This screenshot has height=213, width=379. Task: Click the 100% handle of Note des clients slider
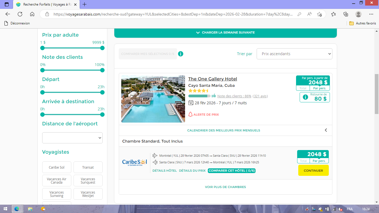point(102,70)
